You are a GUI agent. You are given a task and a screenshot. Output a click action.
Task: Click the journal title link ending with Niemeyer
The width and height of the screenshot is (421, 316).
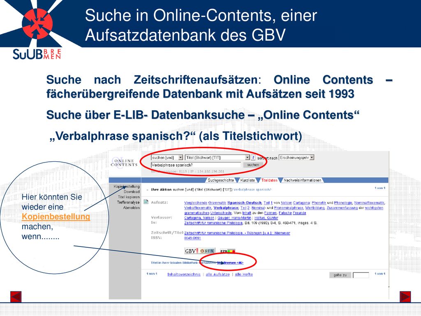237,233
